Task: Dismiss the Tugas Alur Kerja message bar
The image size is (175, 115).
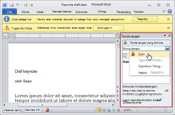Action: 168,28
